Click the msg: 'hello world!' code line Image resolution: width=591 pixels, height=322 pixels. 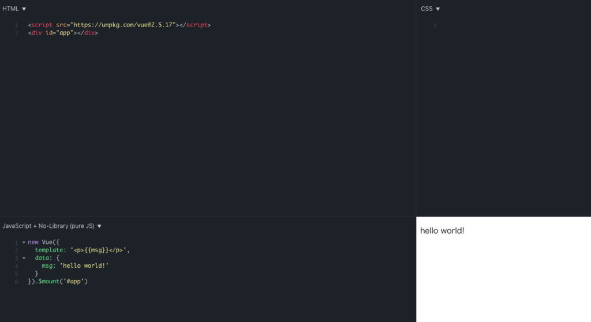(75, 266)
